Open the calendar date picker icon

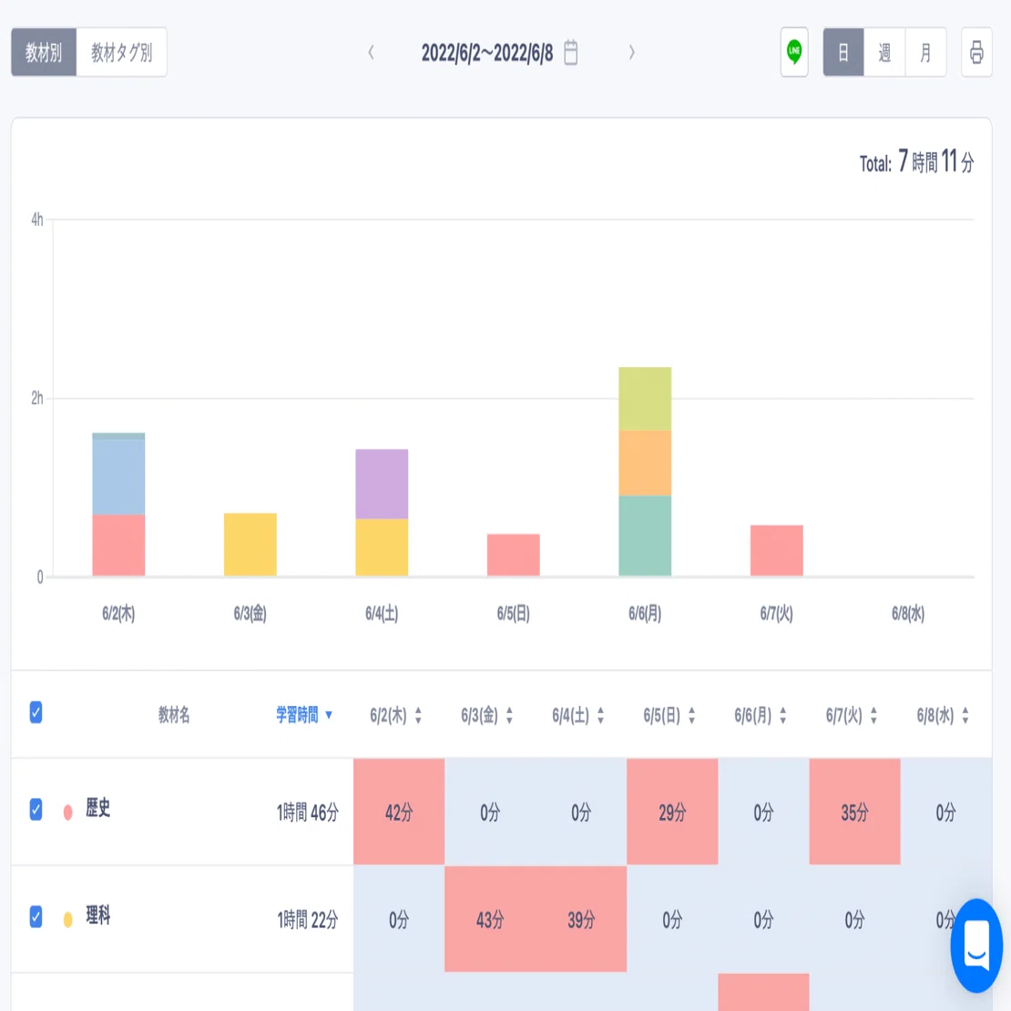pyautogui.click(x=570, y=52)
